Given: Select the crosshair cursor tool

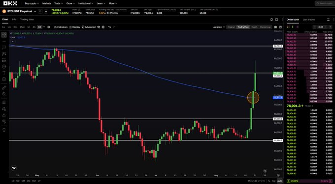Looking at the screenshot, I should [4, 35].
